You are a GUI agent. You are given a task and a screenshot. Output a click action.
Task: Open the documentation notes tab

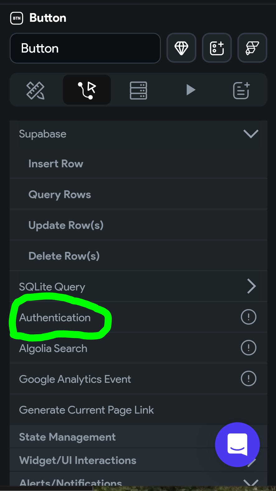(x=241, y=90)
